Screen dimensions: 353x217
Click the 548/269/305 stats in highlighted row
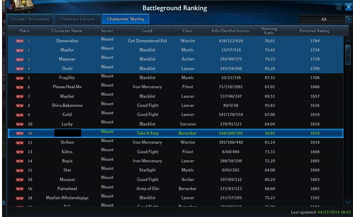231,133
